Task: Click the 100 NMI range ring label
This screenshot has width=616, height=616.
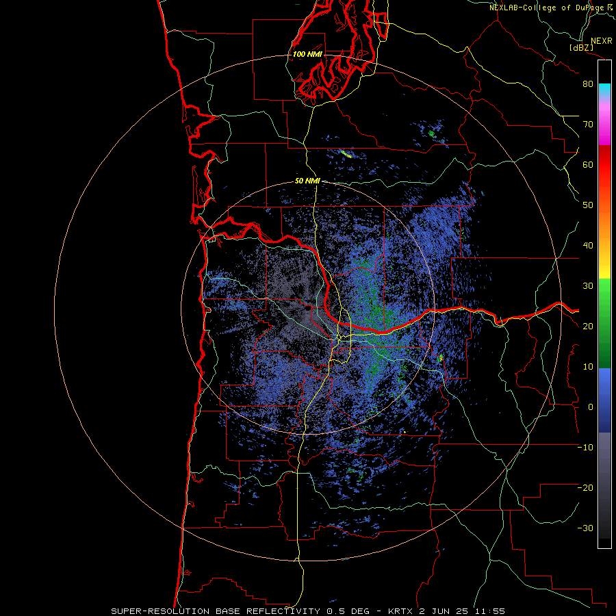Action: 307,54
